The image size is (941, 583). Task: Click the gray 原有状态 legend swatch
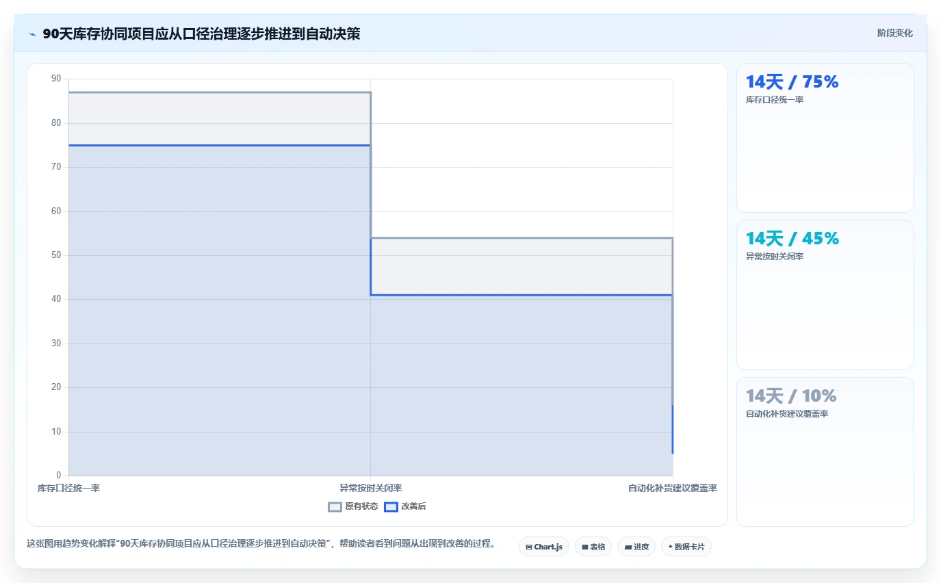335,507
